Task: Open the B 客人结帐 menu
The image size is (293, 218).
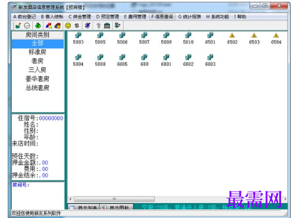Action: click(52, 17)
